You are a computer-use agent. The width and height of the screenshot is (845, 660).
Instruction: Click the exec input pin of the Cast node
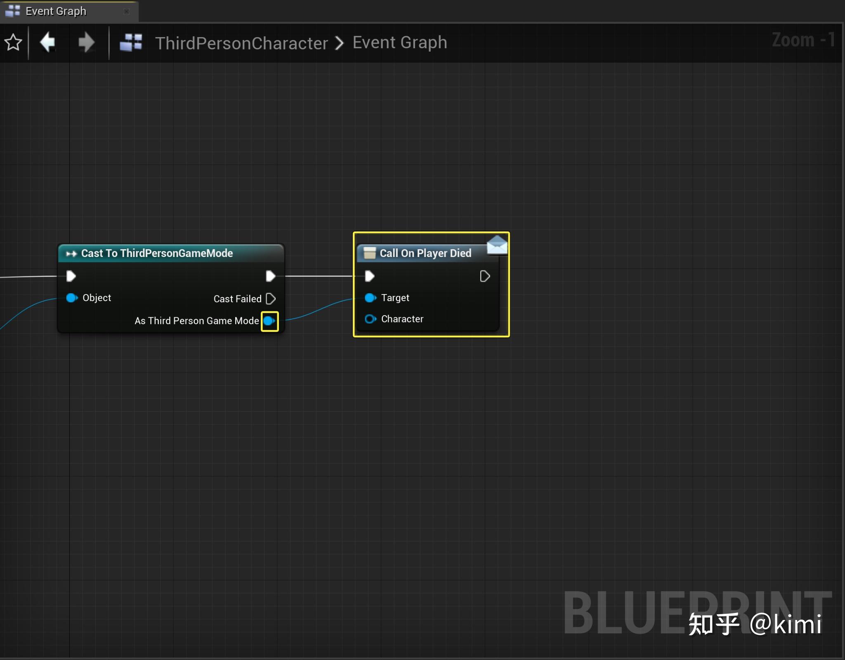(x=71, y=276)
